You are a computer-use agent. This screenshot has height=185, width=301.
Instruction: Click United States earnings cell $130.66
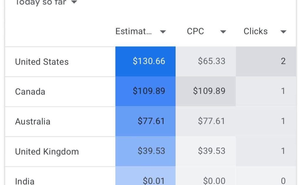(149, 61)
